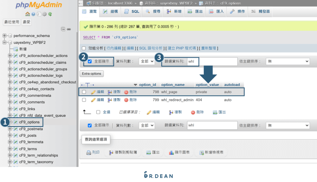The image size is (317, 182).
Task: Click the 最愛 favorites button
Action: (27, 22)
